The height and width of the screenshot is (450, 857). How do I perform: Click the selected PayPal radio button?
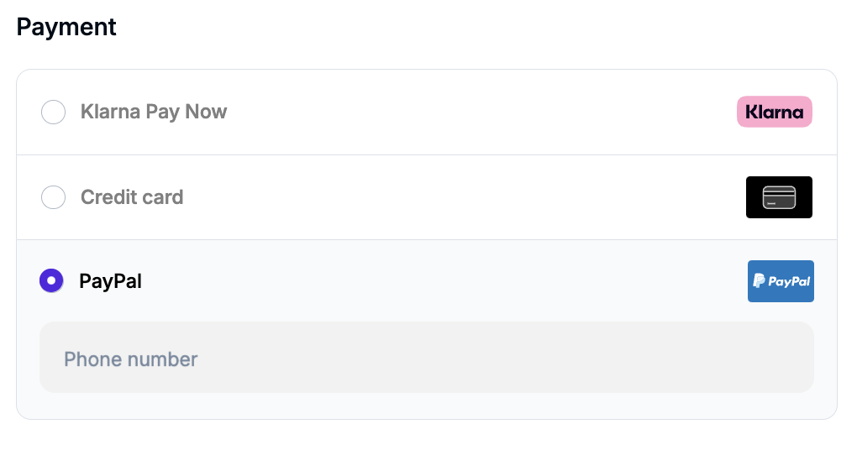click(51, 280)
